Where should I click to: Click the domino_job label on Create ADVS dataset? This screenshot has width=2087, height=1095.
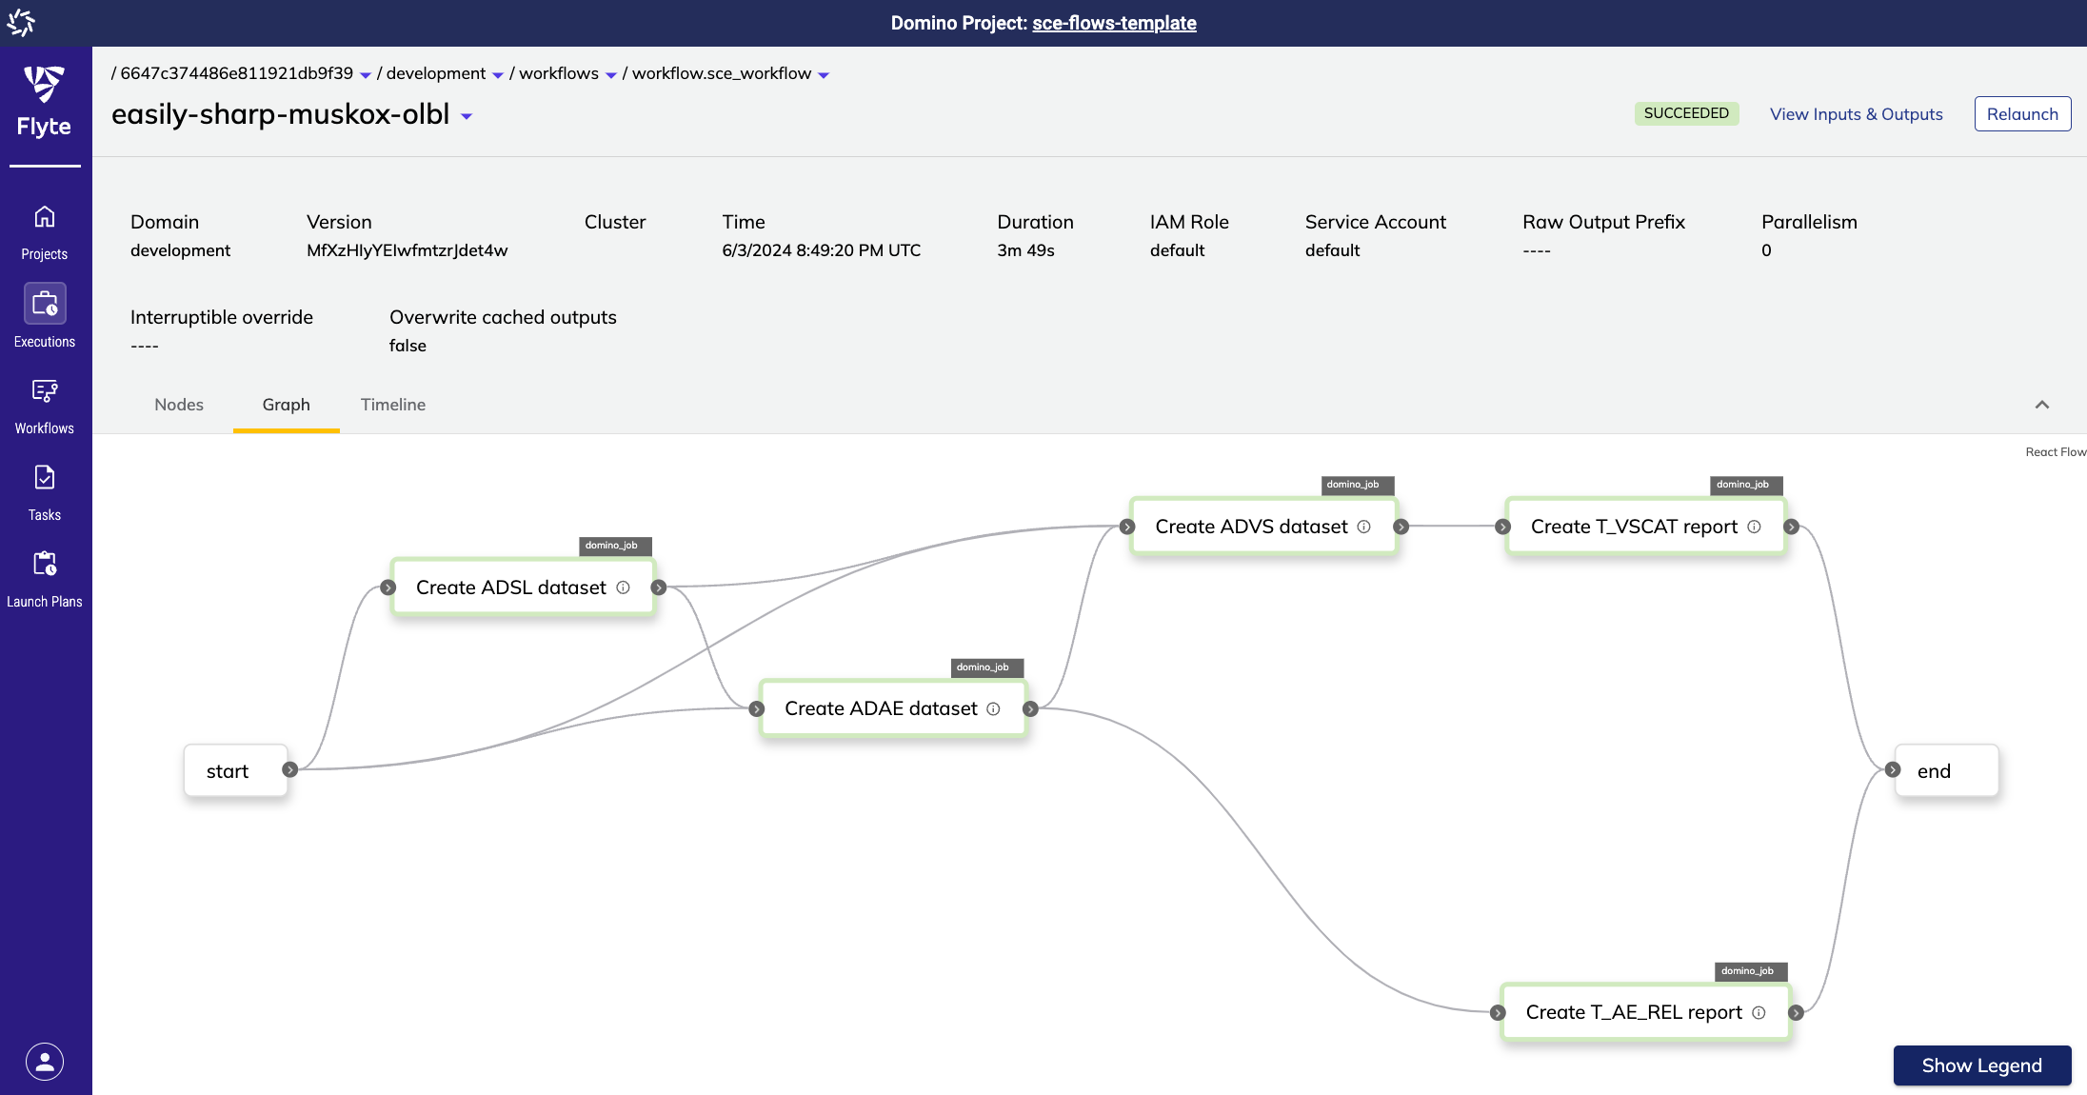click(1356, 484)
